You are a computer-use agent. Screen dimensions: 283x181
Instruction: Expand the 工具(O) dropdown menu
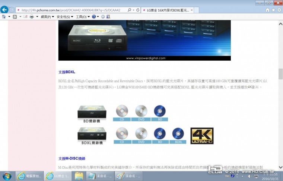(83, 17)
